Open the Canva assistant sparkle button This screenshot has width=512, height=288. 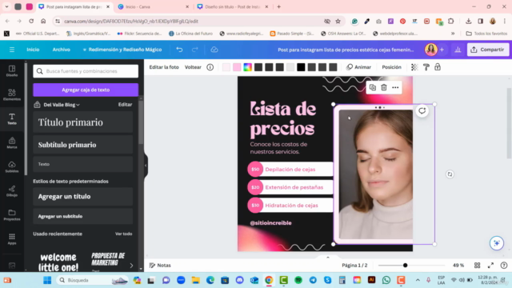tap(497, 243)
